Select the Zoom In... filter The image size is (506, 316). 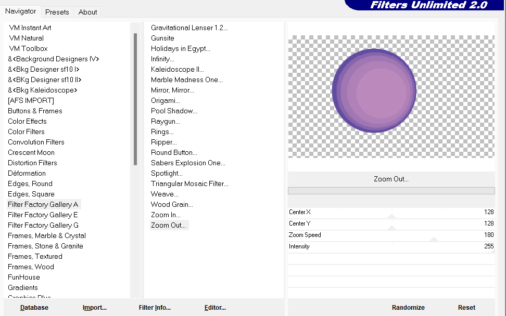(x=166, y=215)
